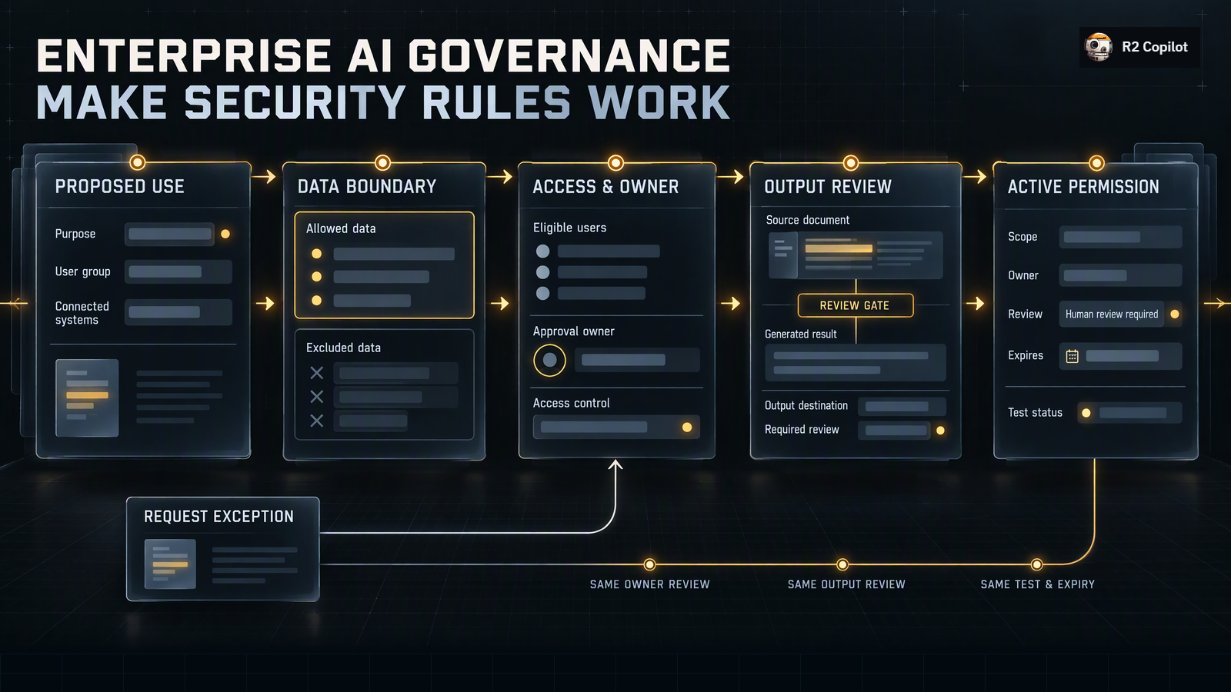Screen dimensions: 1231x692
Task: Open the R2 Copilot badge label
Action: coord(1154,47)
